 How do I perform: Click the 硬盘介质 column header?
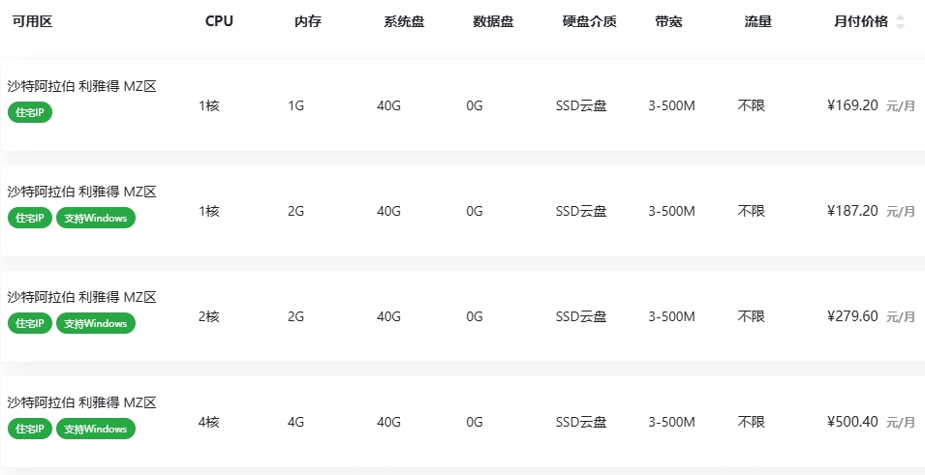point(589,22)
